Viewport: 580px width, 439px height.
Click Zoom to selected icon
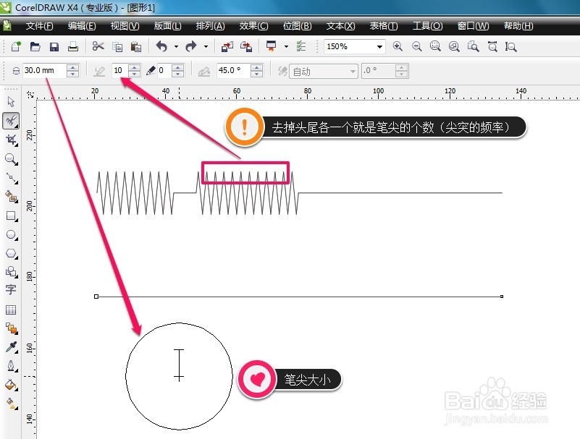click(x=435, y=46)
